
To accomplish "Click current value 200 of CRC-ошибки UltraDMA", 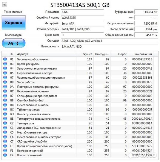I will point(90,141).
